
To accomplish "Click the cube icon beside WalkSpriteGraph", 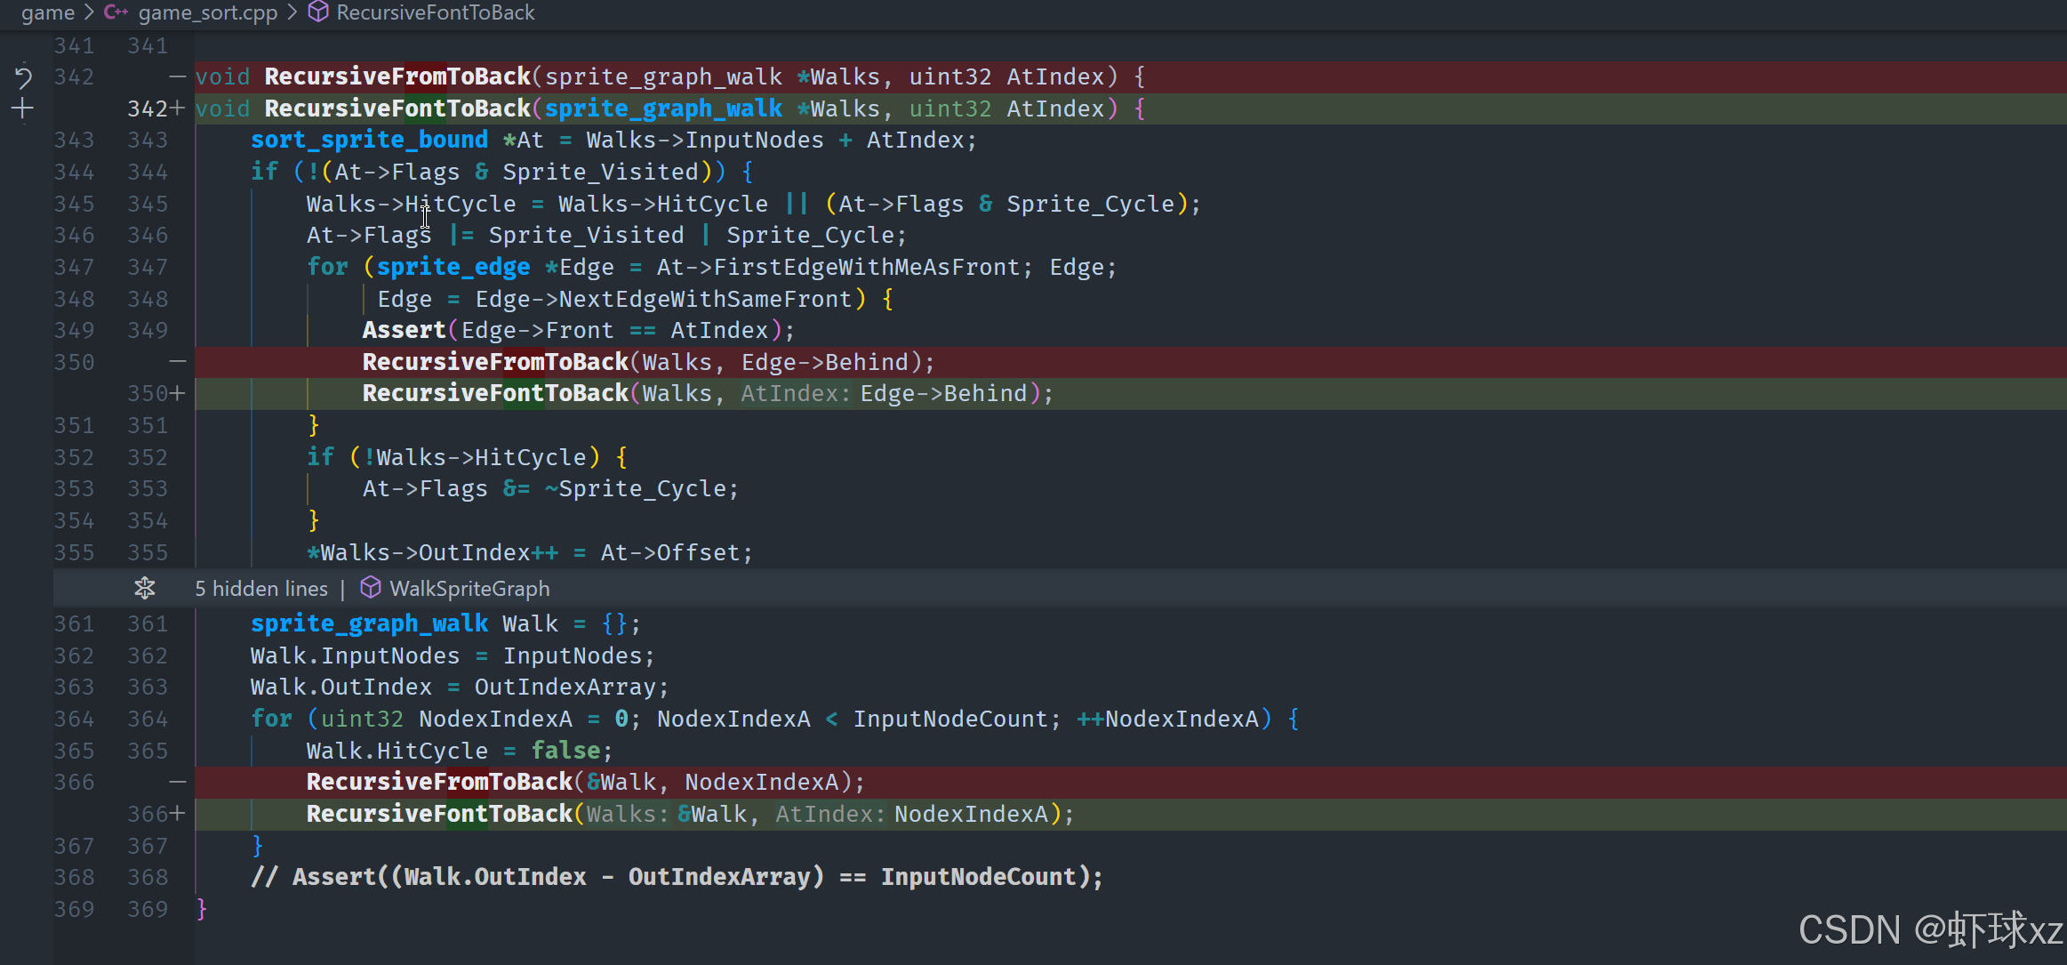I will pyautogui.click(x=371, y=588).
